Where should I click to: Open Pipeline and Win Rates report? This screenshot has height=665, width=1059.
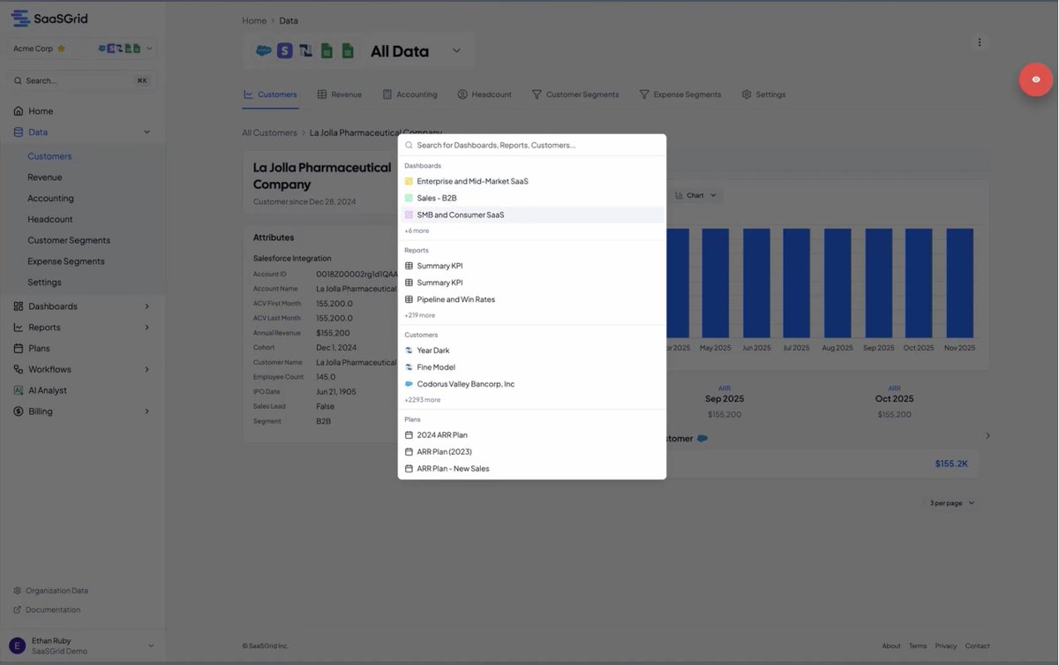(x=532, y=299)
